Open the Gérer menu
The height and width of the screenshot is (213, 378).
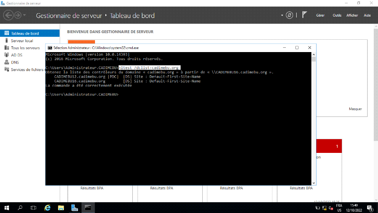(x=320, y=15)
